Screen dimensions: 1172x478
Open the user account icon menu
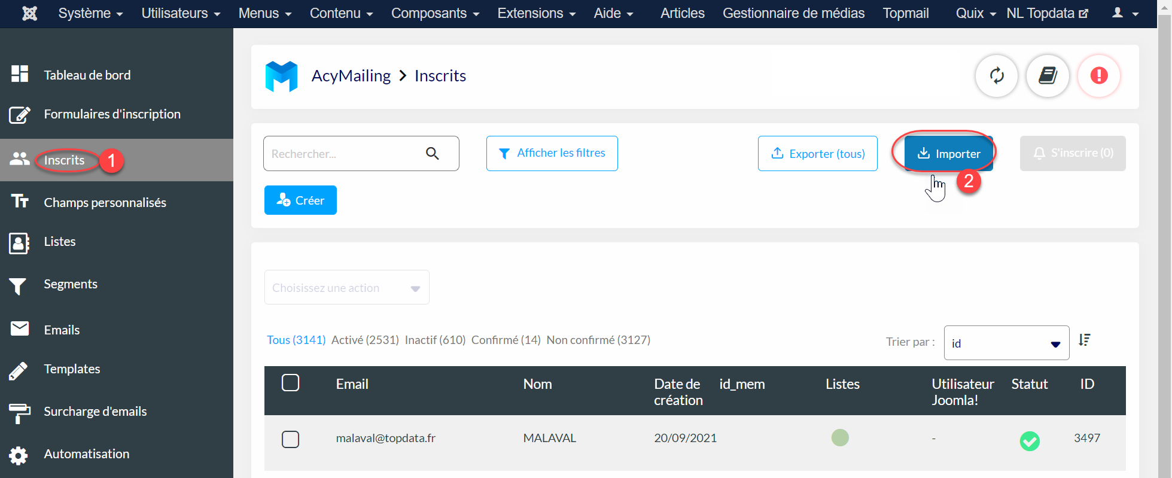(x=1124, y=13)
